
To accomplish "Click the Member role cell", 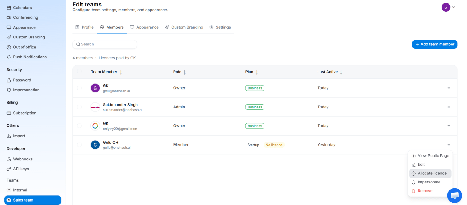I will point(181,145).
